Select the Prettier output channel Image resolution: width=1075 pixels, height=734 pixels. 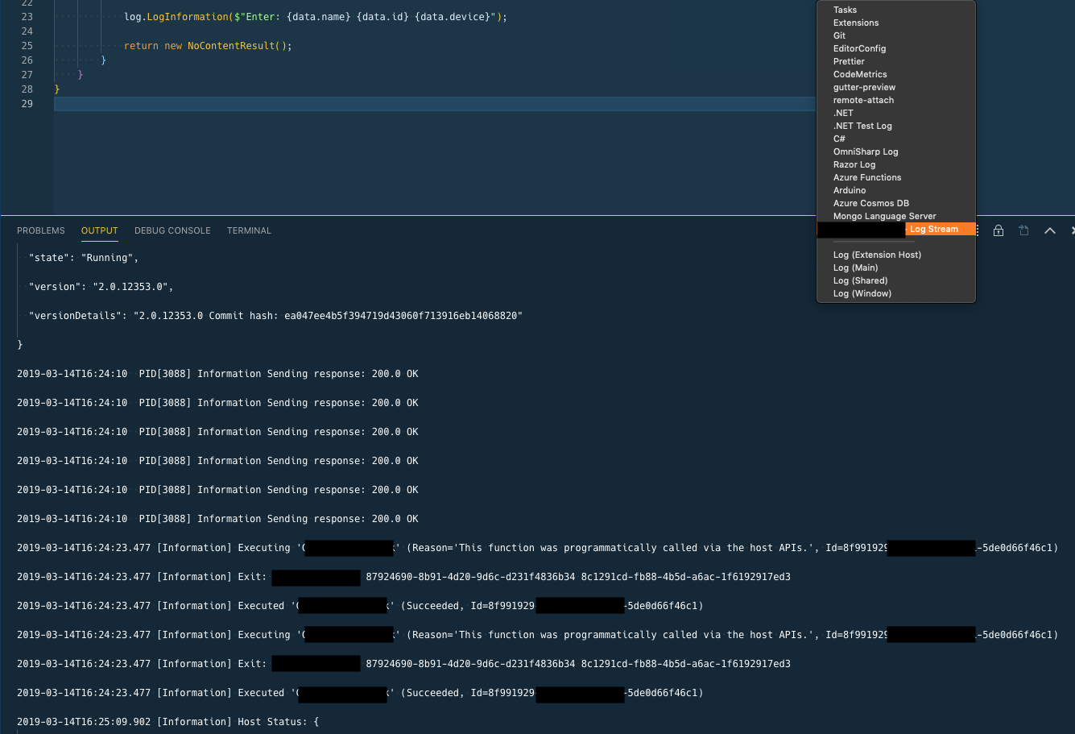(849, 61)
